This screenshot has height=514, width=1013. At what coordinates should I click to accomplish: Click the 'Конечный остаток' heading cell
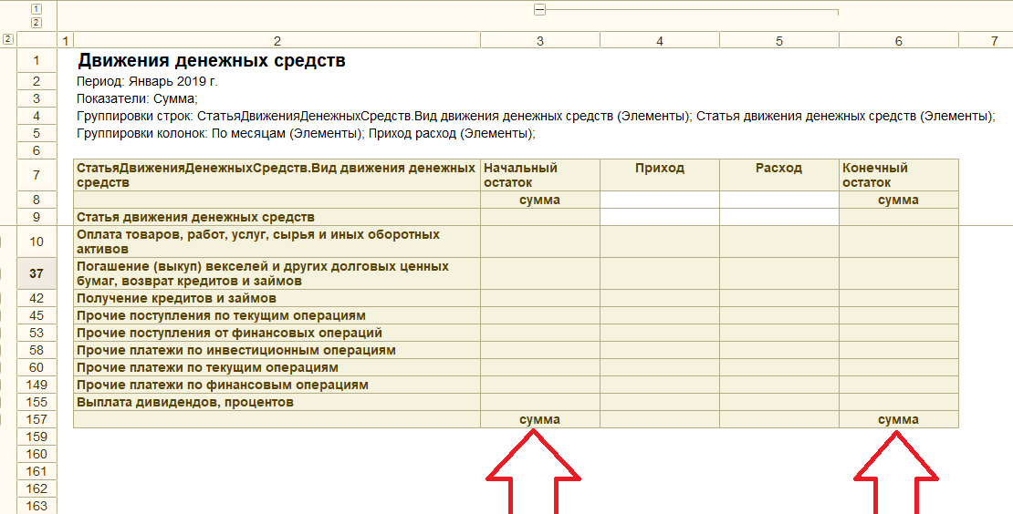click(x=898, y=175)
